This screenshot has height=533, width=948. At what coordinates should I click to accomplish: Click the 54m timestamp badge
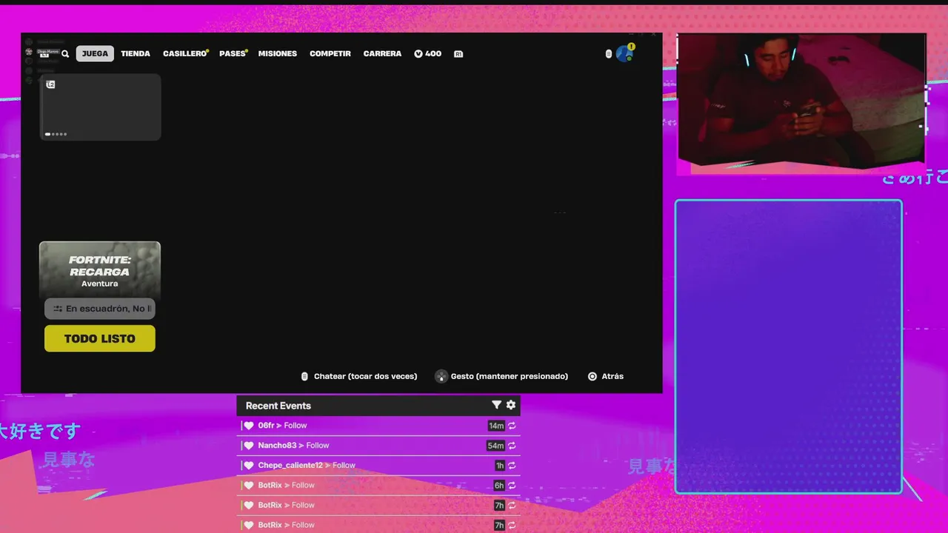pyautogui.click(x=495, y=446)
